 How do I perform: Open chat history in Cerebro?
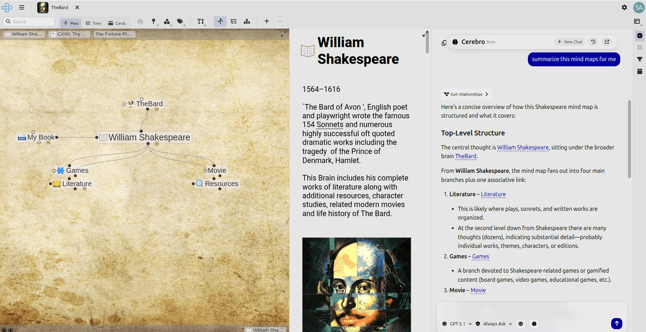click(594, 42)
